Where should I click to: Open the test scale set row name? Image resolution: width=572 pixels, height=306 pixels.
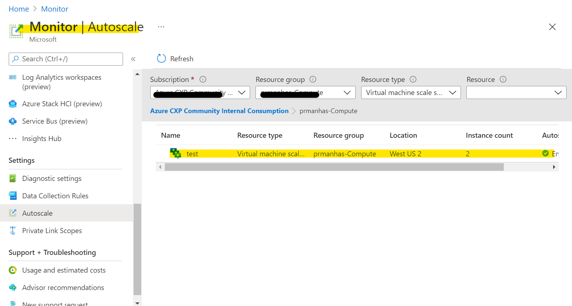(192, 154)
